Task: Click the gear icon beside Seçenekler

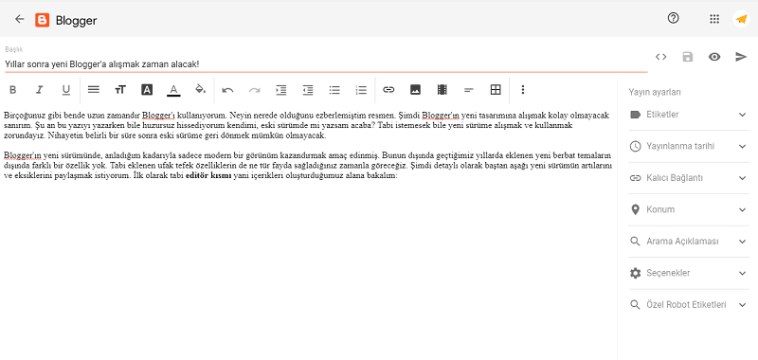Action: pyautogui.click(x=635, y=273)
